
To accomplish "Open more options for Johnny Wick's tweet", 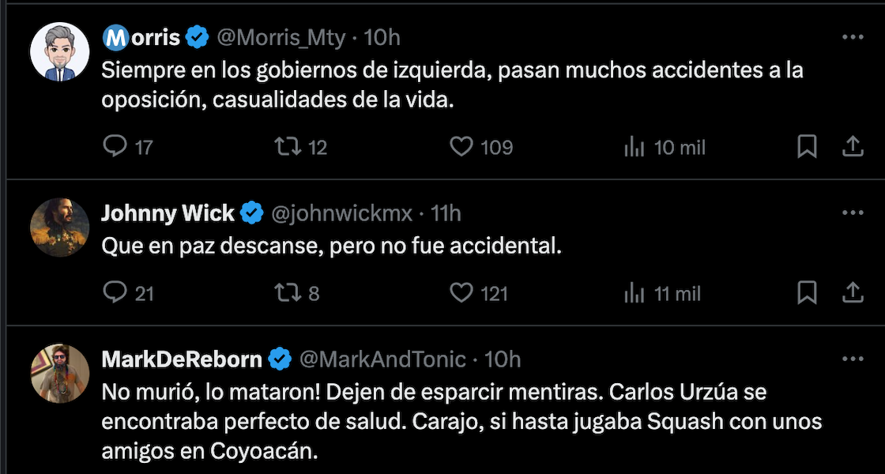I will (853, 213).
